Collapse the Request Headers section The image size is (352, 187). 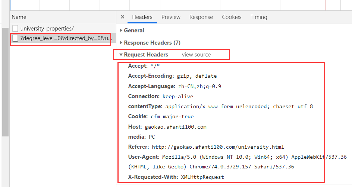pyautogui.click(x=121, y=55)
